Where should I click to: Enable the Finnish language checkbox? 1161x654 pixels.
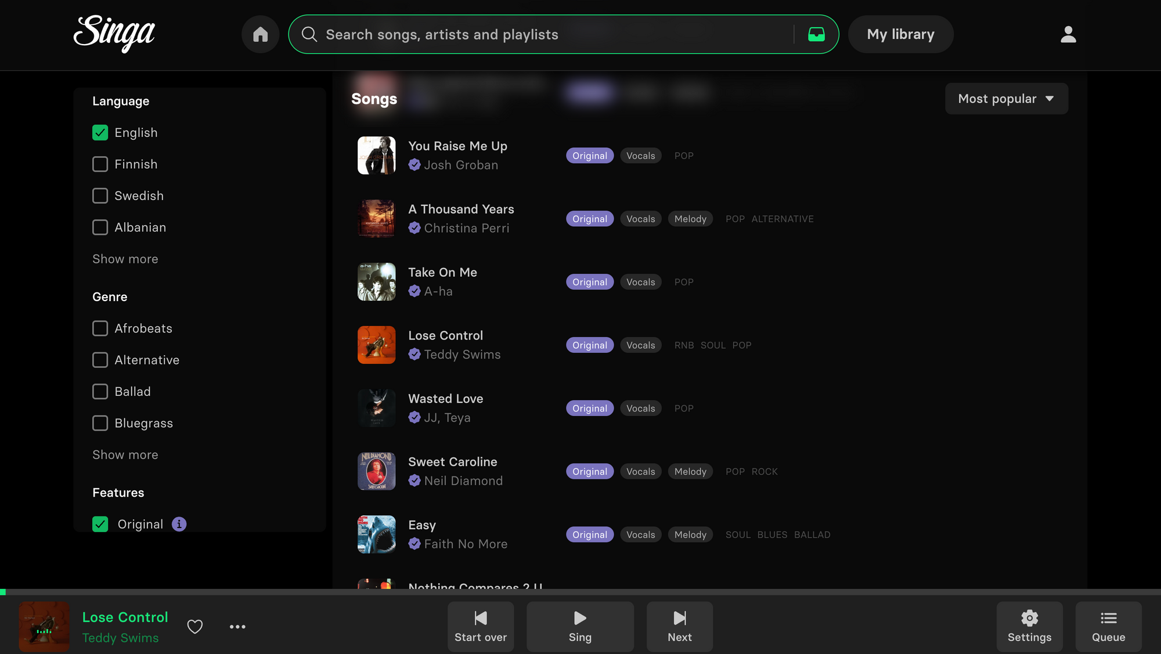tap(100, 164)
